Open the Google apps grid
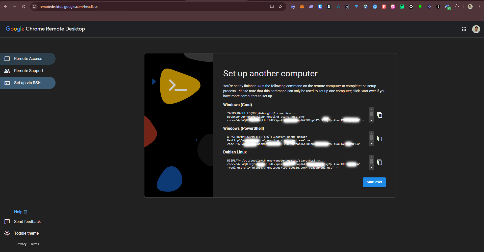 464,29
